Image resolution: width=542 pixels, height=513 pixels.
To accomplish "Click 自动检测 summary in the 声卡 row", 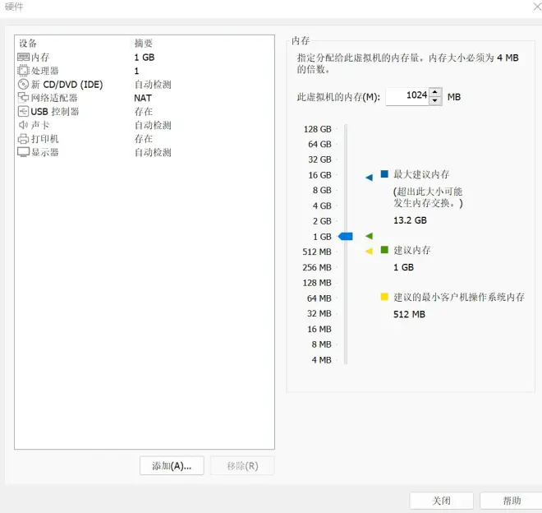I will 153,125.
